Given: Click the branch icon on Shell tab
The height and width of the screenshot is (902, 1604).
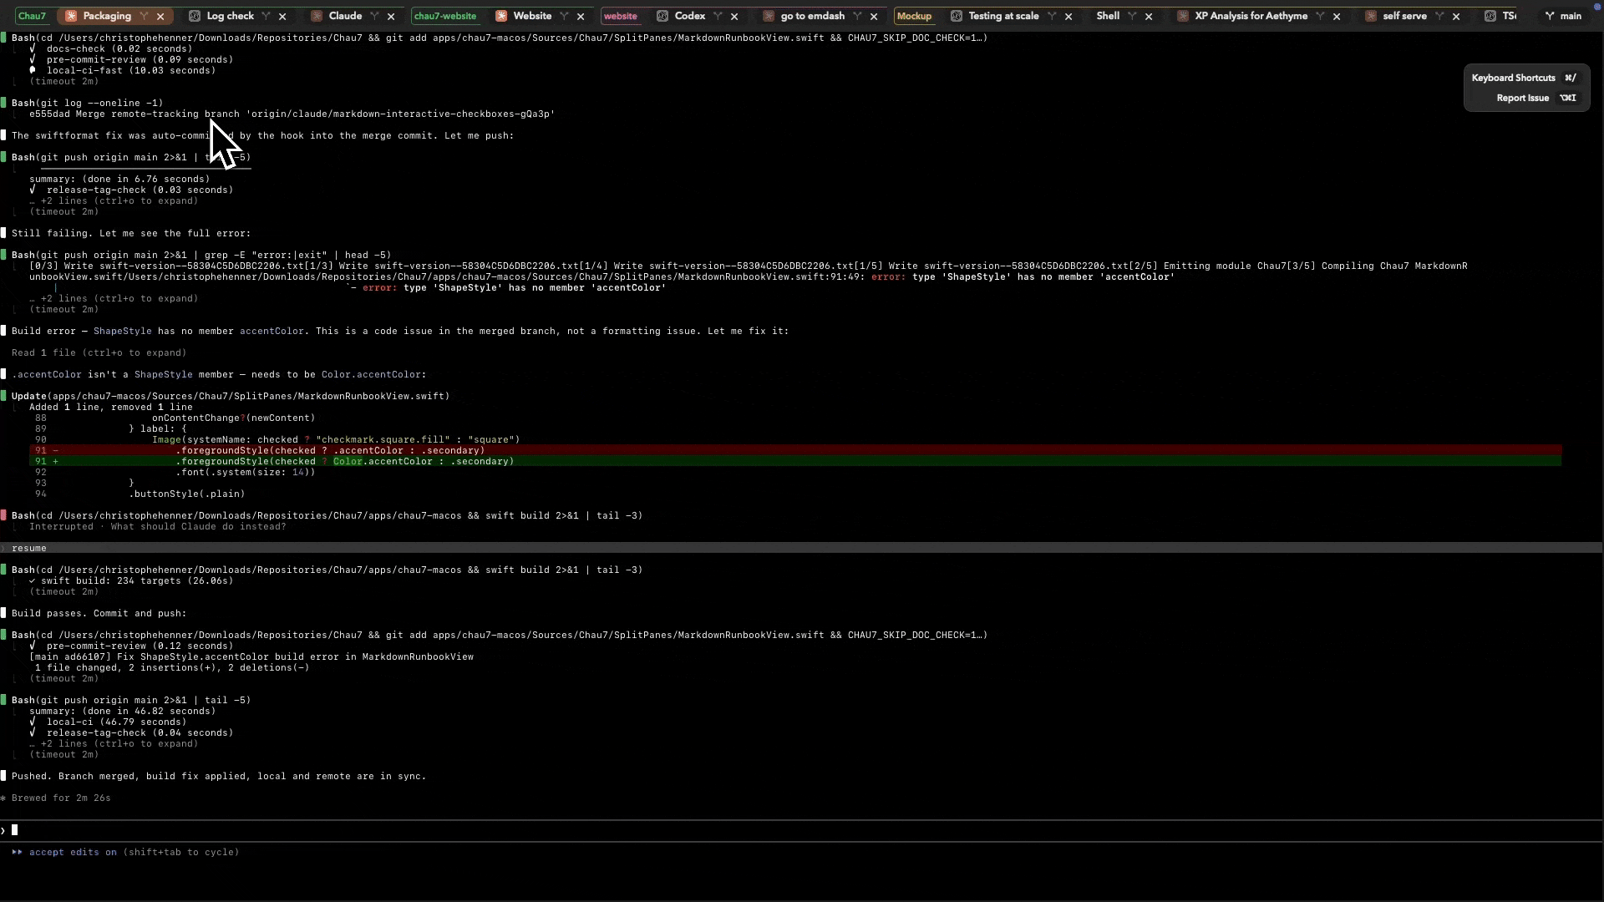Looking at the screenshot, I should (x=1132, y=16).
